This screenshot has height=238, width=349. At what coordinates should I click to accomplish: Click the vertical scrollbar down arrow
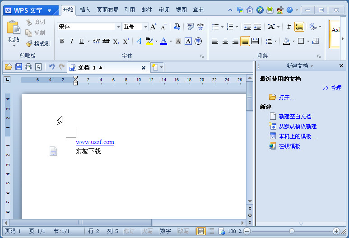point(250,201)
